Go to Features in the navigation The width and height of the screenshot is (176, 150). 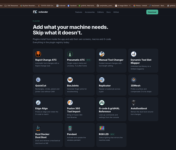coord(79,12)
